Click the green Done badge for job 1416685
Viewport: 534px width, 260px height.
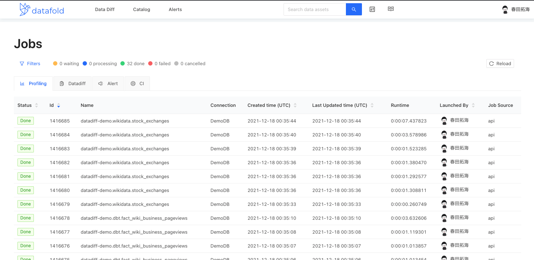click(x=25, y=121)
